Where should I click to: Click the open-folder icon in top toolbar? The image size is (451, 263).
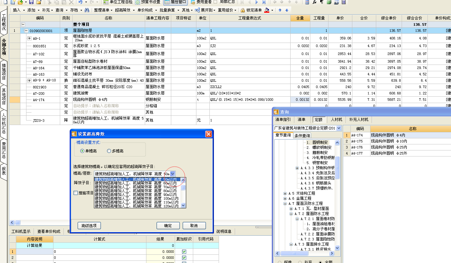[20, 2]
